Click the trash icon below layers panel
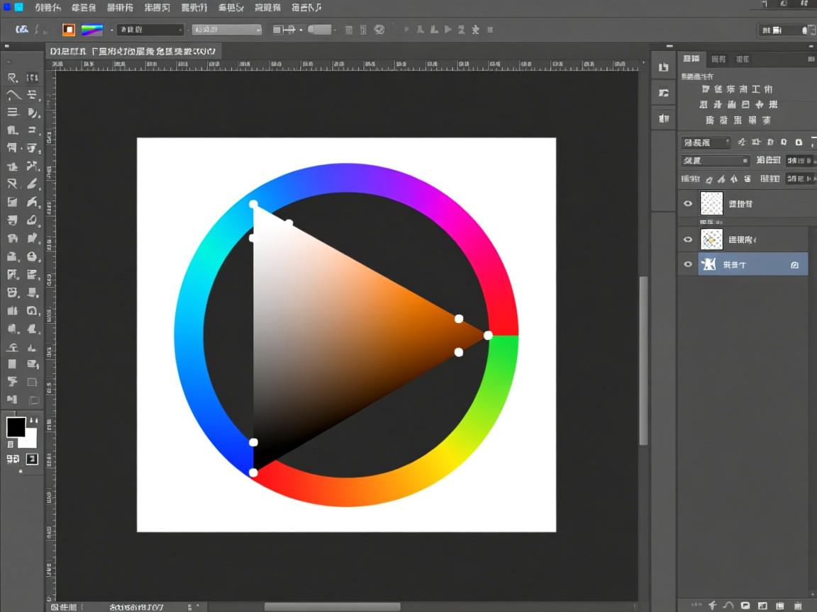817x612 pixels. click(798, 606)
